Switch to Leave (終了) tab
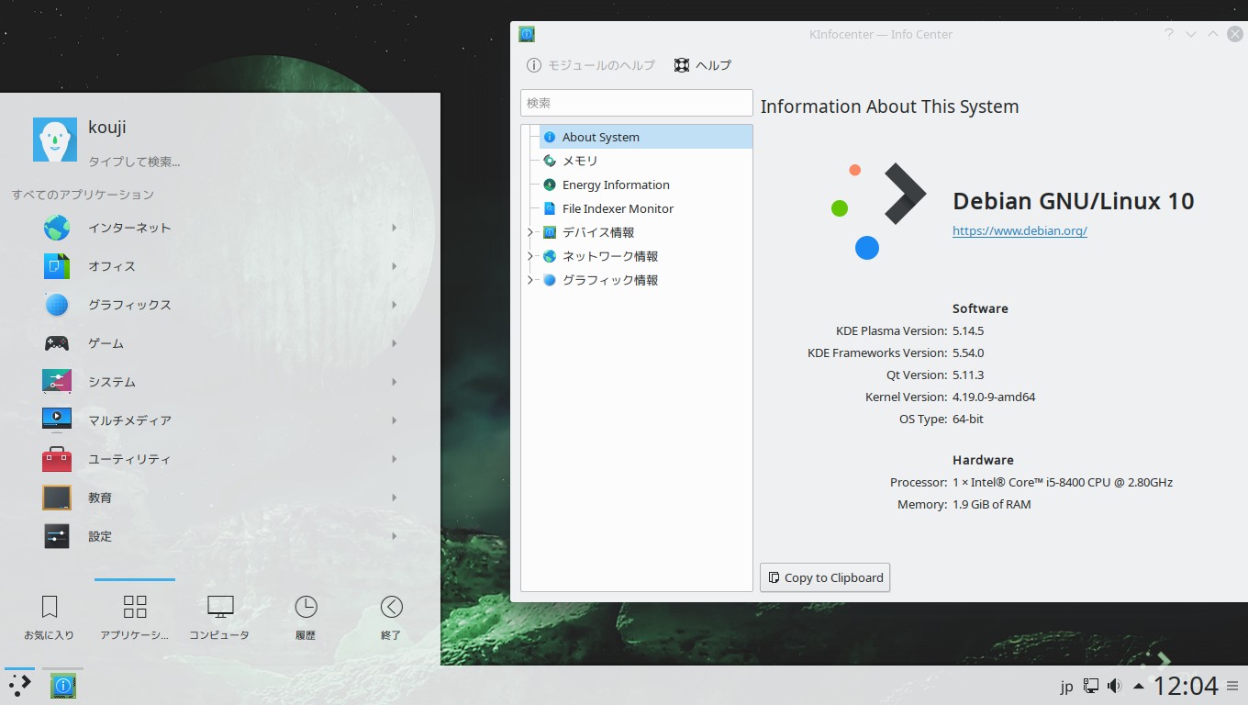Image resolution: width=1248 pixels, height=705 pixels. pyautogui.click(x=391, y=617)
